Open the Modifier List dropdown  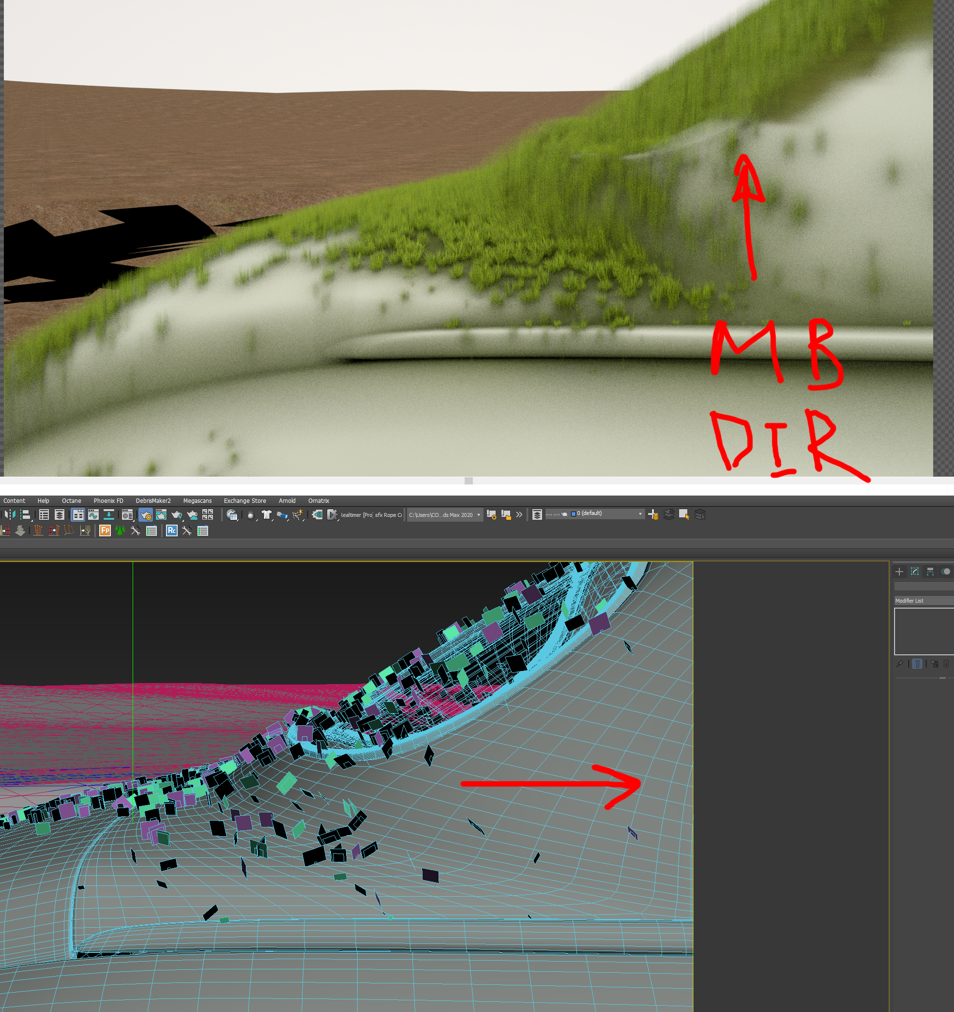point(923,601)
